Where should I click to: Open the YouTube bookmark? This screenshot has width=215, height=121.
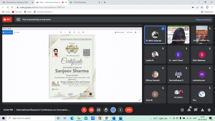17,12
